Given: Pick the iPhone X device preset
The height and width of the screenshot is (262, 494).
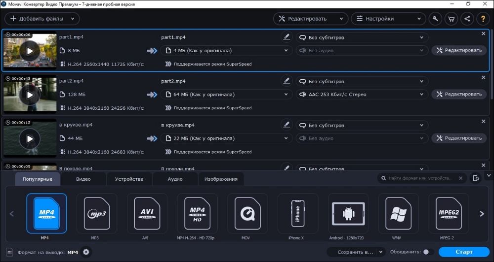Looking at the screenshot, I should point(298,213).
